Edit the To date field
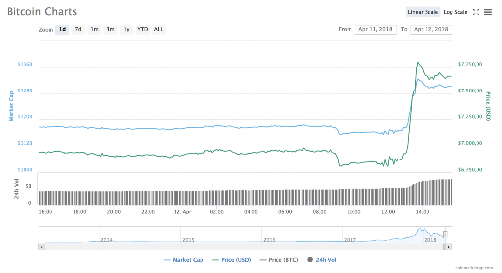The width and height of the screenshot is (502, 273). pos(431,30)
